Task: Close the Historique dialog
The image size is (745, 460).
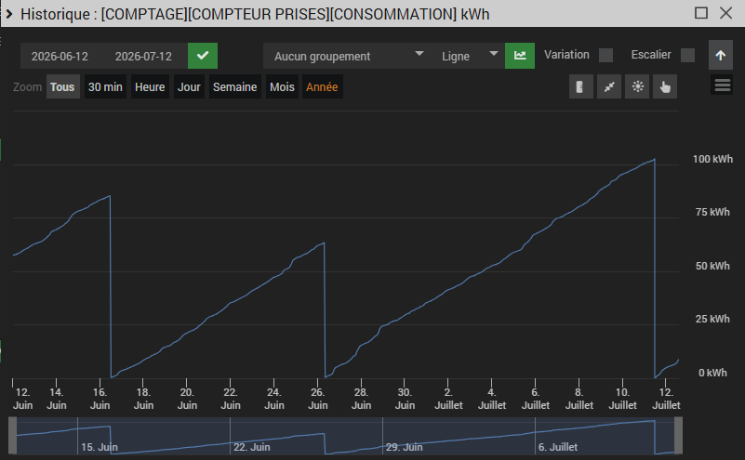Action: pos(725,13)
